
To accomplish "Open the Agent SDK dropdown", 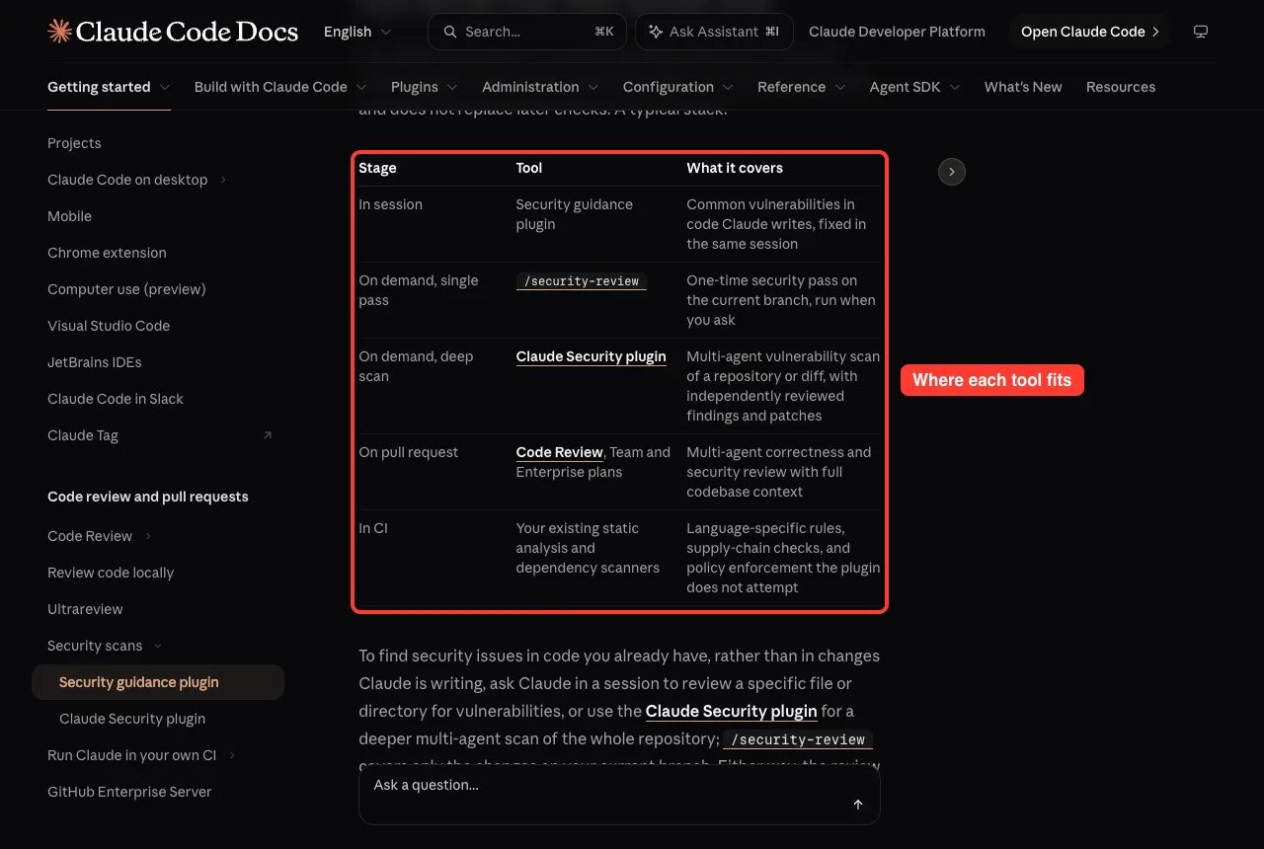I will coord(915,87).
